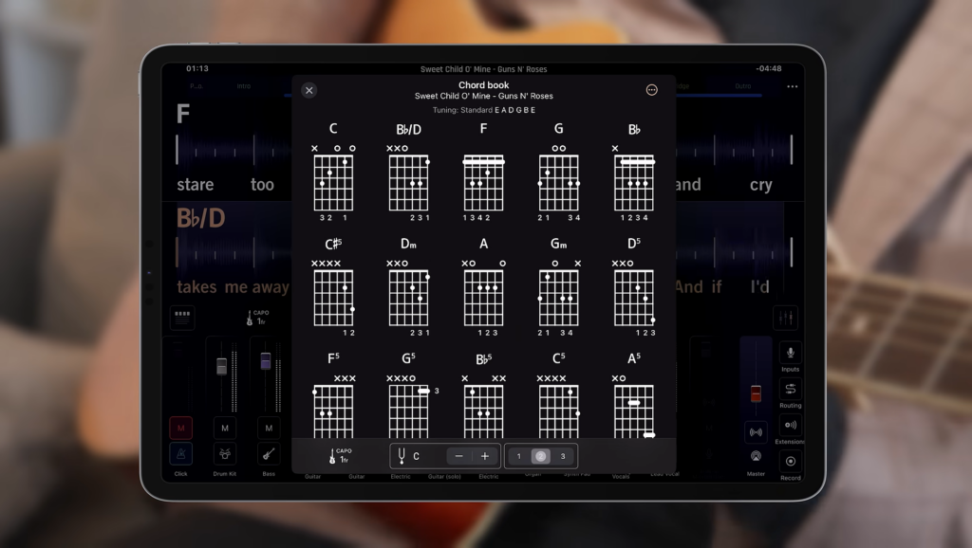Select chord variation 3
The image size is (972, 548).
coord(563,456)
